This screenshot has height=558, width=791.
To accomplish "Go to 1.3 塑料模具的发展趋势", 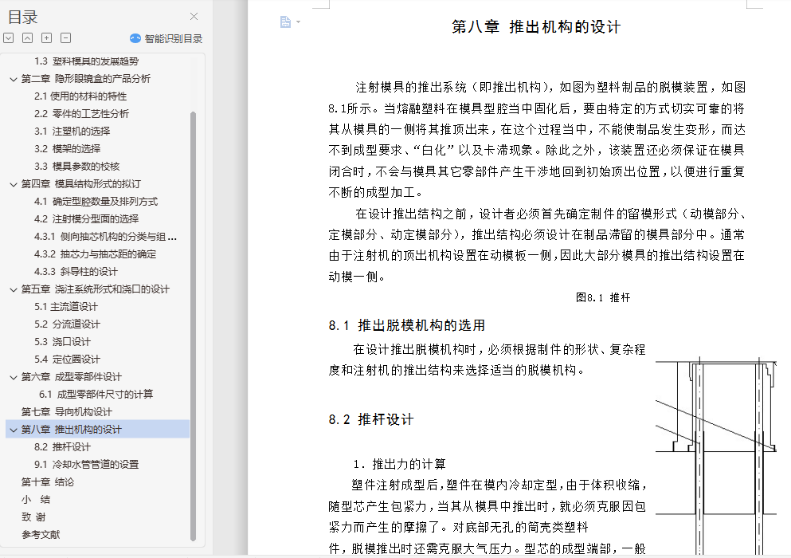I will pyautogui.click(x=86, y=61).
